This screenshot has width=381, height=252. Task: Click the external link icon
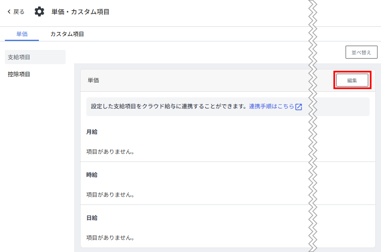tap(299, 107)
